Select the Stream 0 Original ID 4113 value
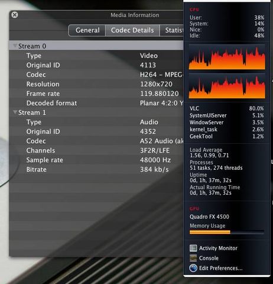The width and height of the screenshot is (273, 284). point(148,65)
